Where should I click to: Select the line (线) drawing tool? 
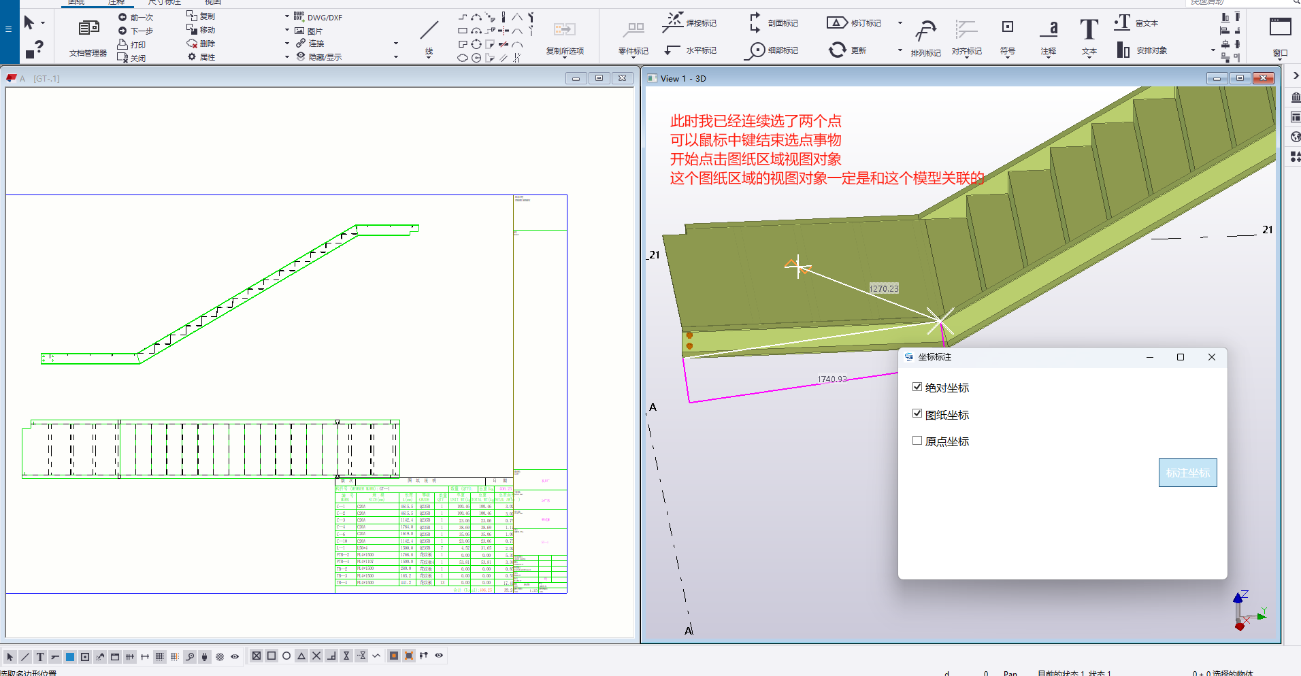429,31
